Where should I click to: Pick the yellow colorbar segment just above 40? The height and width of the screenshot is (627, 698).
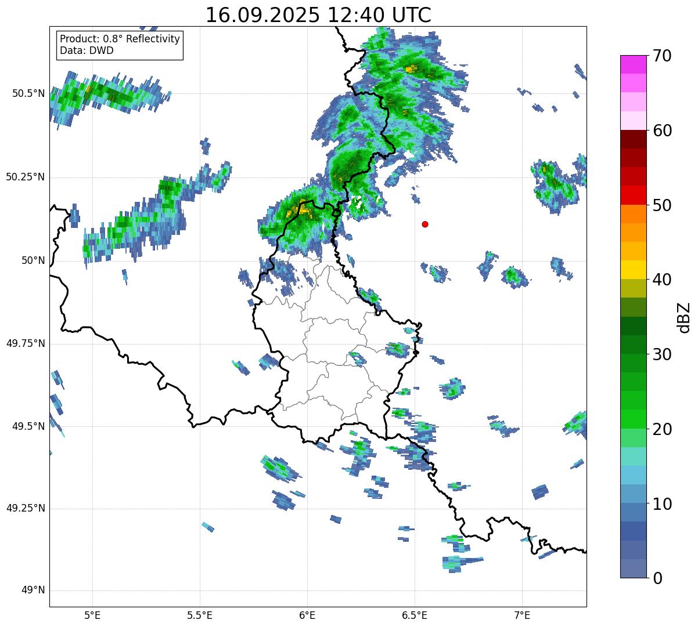click(x=633, y=270)
